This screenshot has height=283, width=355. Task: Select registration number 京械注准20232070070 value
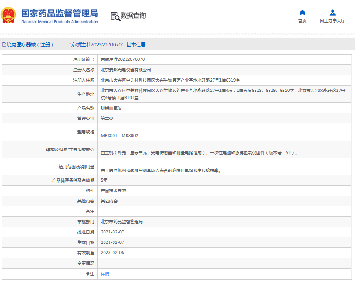tap(123, 59)
